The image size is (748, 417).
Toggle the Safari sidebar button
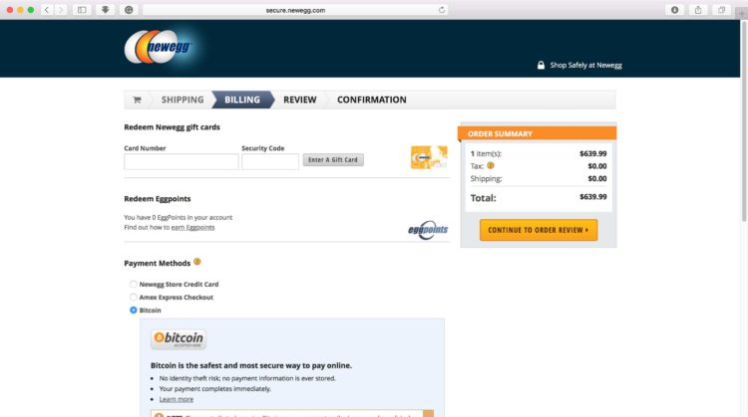coord(82,10)
